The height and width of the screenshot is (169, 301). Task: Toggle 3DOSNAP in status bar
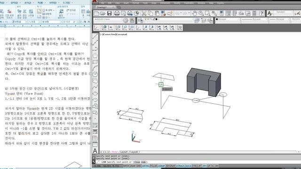point(171,166)
